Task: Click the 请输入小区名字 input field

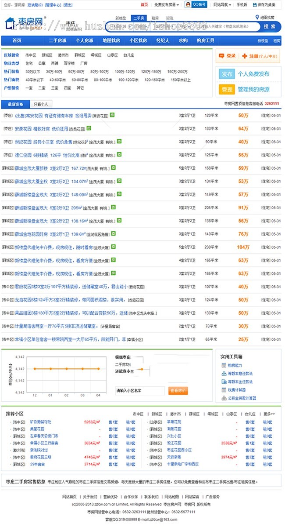Action: coord(139,390)
